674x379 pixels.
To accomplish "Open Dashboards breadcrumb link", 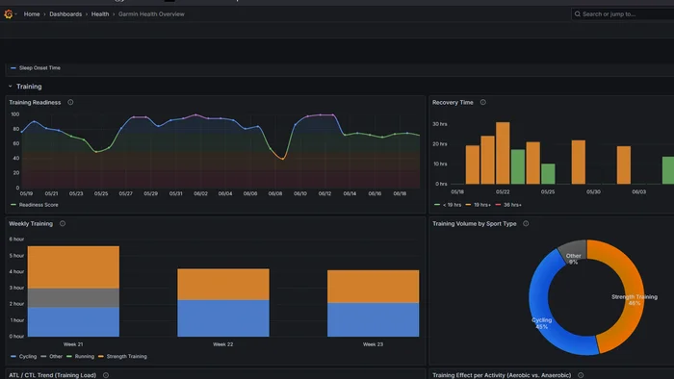I will pyautogui.click(x=65, y=14).
